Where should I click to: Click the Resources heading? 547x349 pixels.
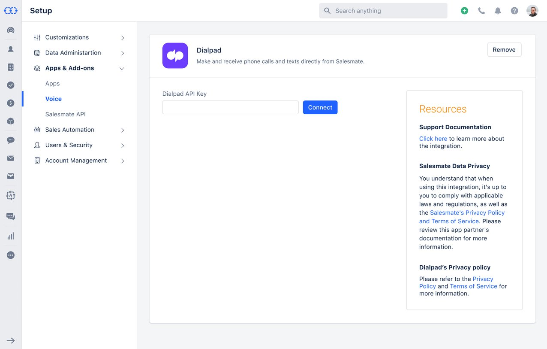(443, 109)
